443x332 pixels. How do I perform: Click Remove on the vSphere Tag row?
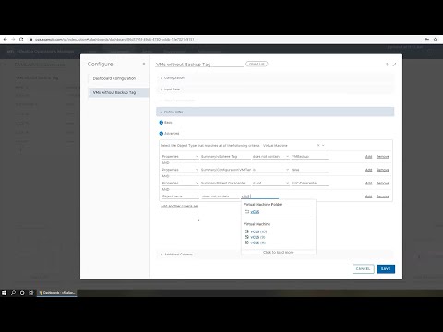383,157
